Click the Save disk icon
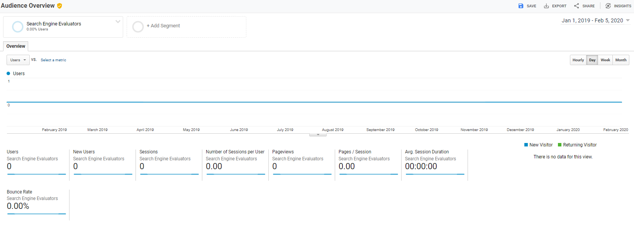Image resolution: width=634 pixels, height=227 pixels. (520, 6)
